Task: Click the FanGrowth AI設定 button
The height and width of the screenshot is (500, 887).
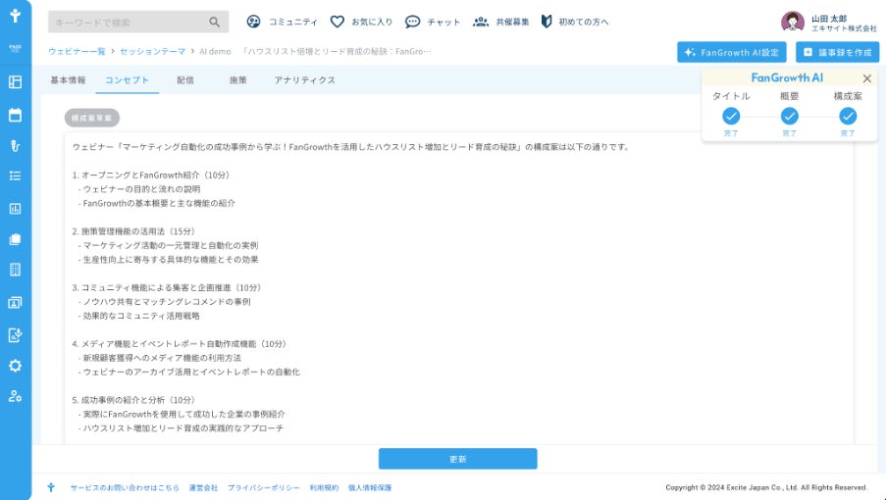Action: [x=731, y=52]
